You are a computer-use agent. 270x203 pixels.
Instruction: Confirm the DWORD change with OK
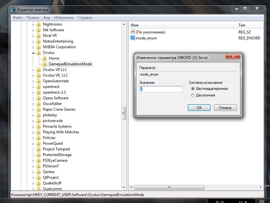pyautogui.click(x=199, y=108)
